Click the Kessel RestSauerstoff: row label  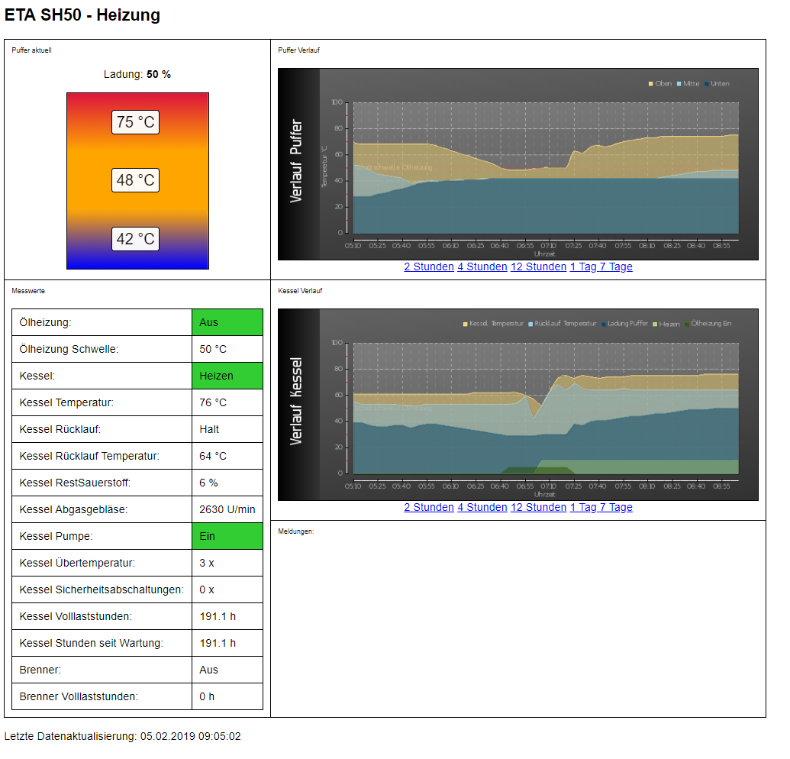75,483
